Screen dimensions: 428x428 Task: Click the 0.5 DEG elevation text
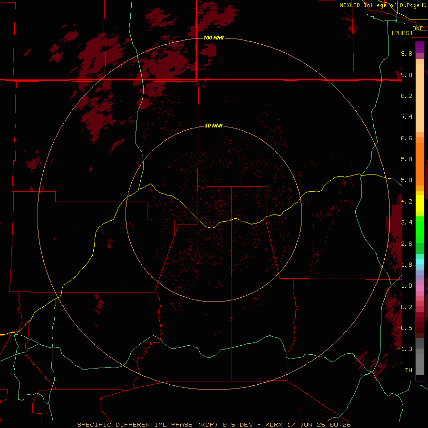(238, 425)
